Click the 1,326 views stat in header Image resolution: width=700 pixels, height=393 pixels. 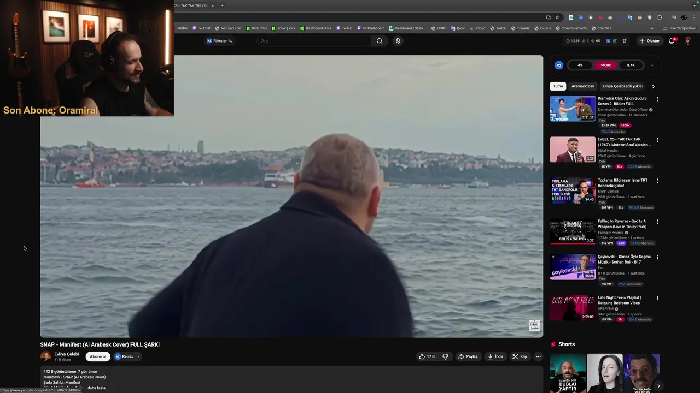(573, 41)
